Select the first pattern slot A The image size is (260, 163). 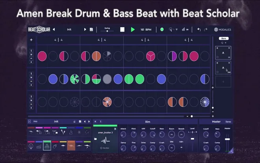click(x=223, y=53)
